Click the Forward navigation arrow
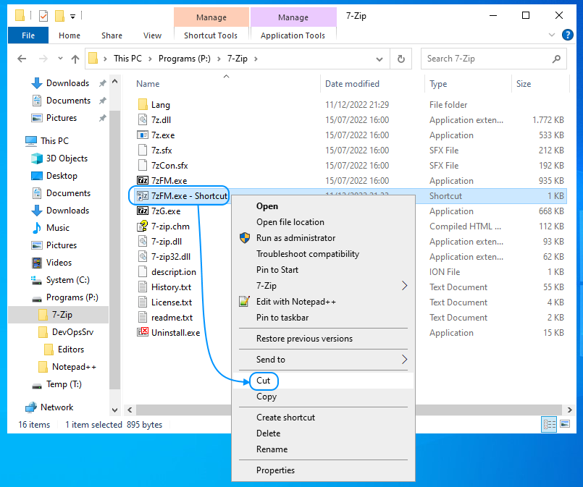This screenshot has height=487, width=583. click(43, 59)
